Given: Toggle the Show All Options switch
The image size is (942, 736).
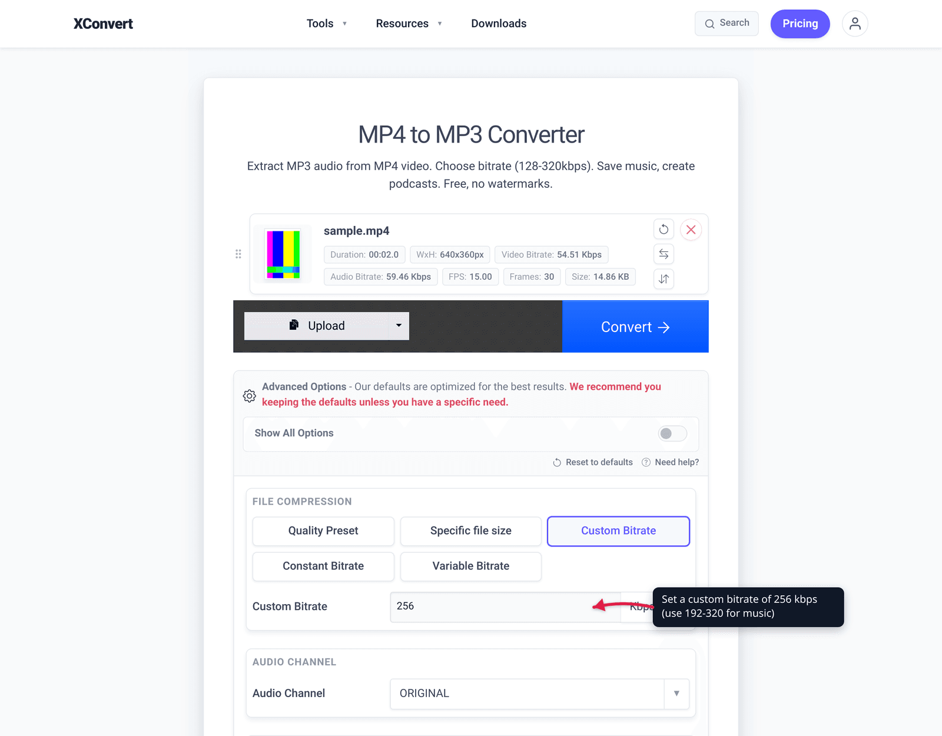Looking at the screenshot, I should tap(672, 433).
